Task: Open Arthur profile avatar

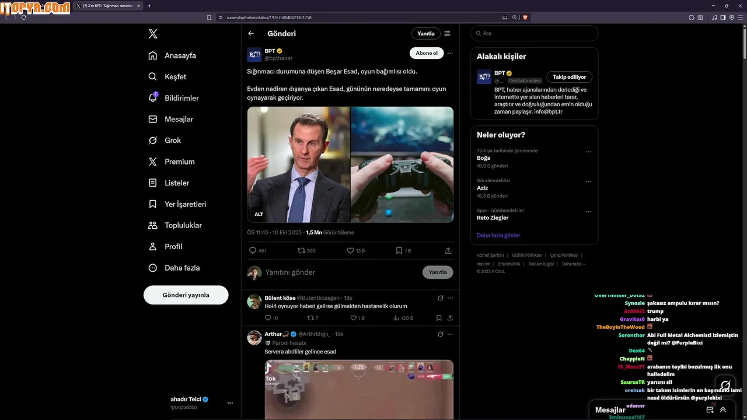Action: (254, 338)
